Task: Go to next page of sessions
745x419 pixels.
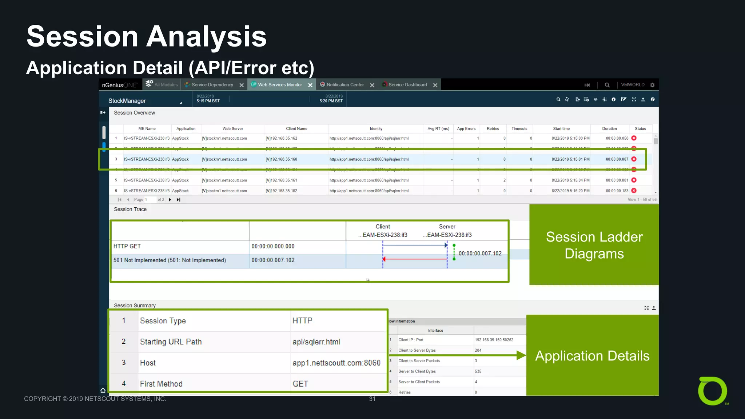Action: pos(170,200)
